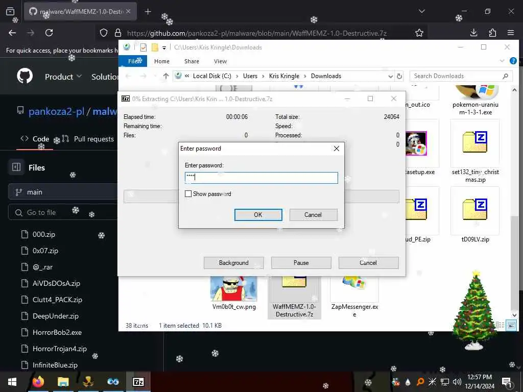Screen dimensions: 523x392
Task: Click Go to file search field
Action: [63, 212]
